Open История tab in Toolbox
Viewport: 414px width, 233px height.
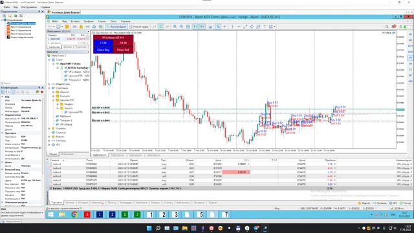tap(83, 203)
